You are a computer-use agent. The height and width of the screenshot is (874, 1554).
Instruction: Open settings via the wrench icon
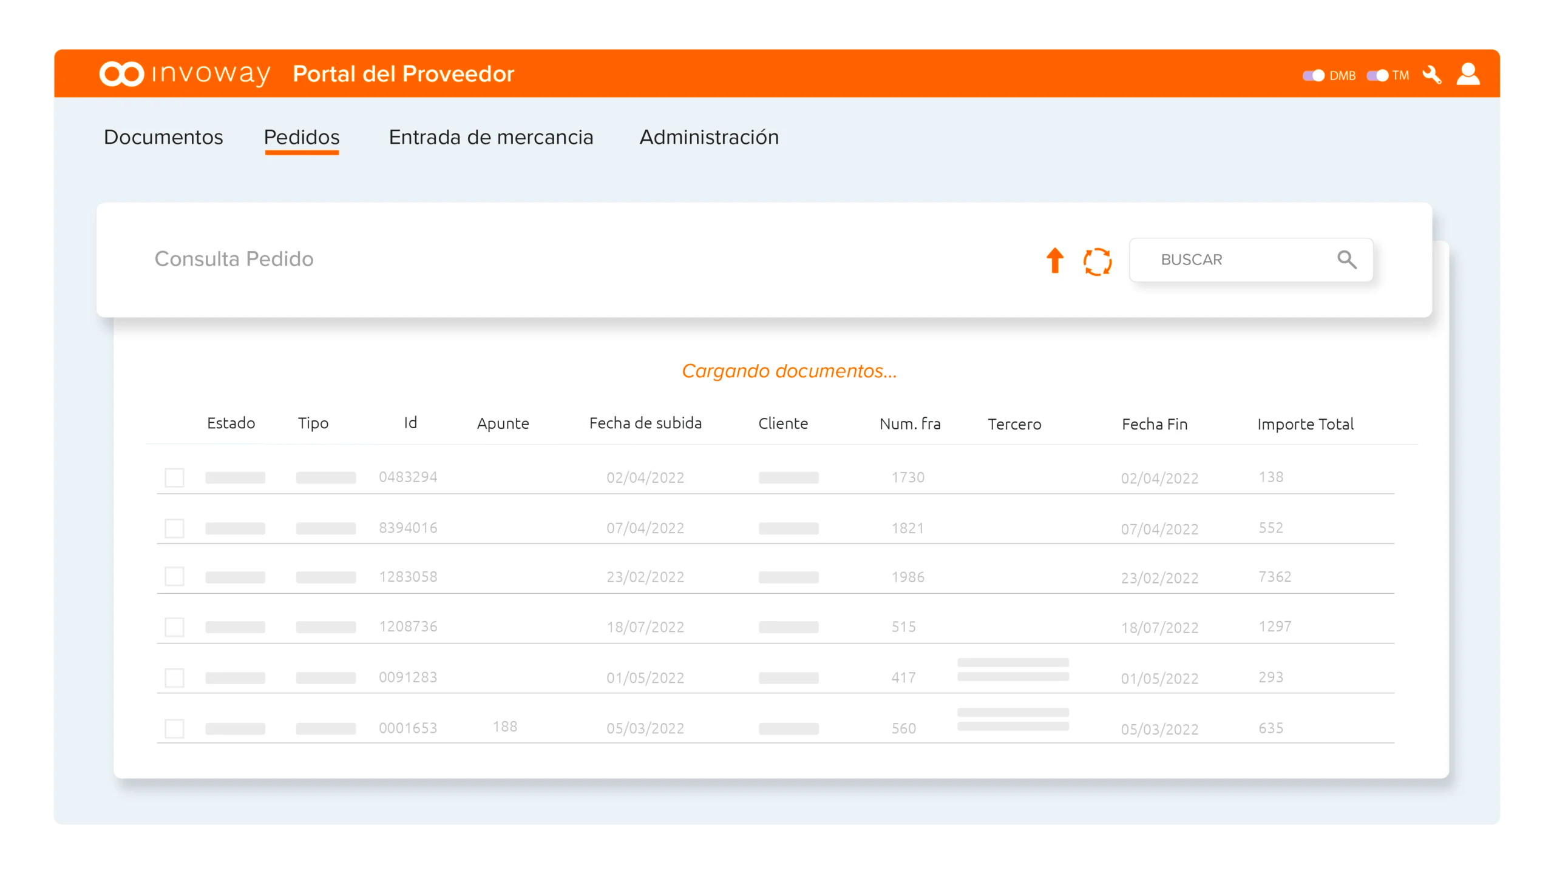pos(1432,75)
